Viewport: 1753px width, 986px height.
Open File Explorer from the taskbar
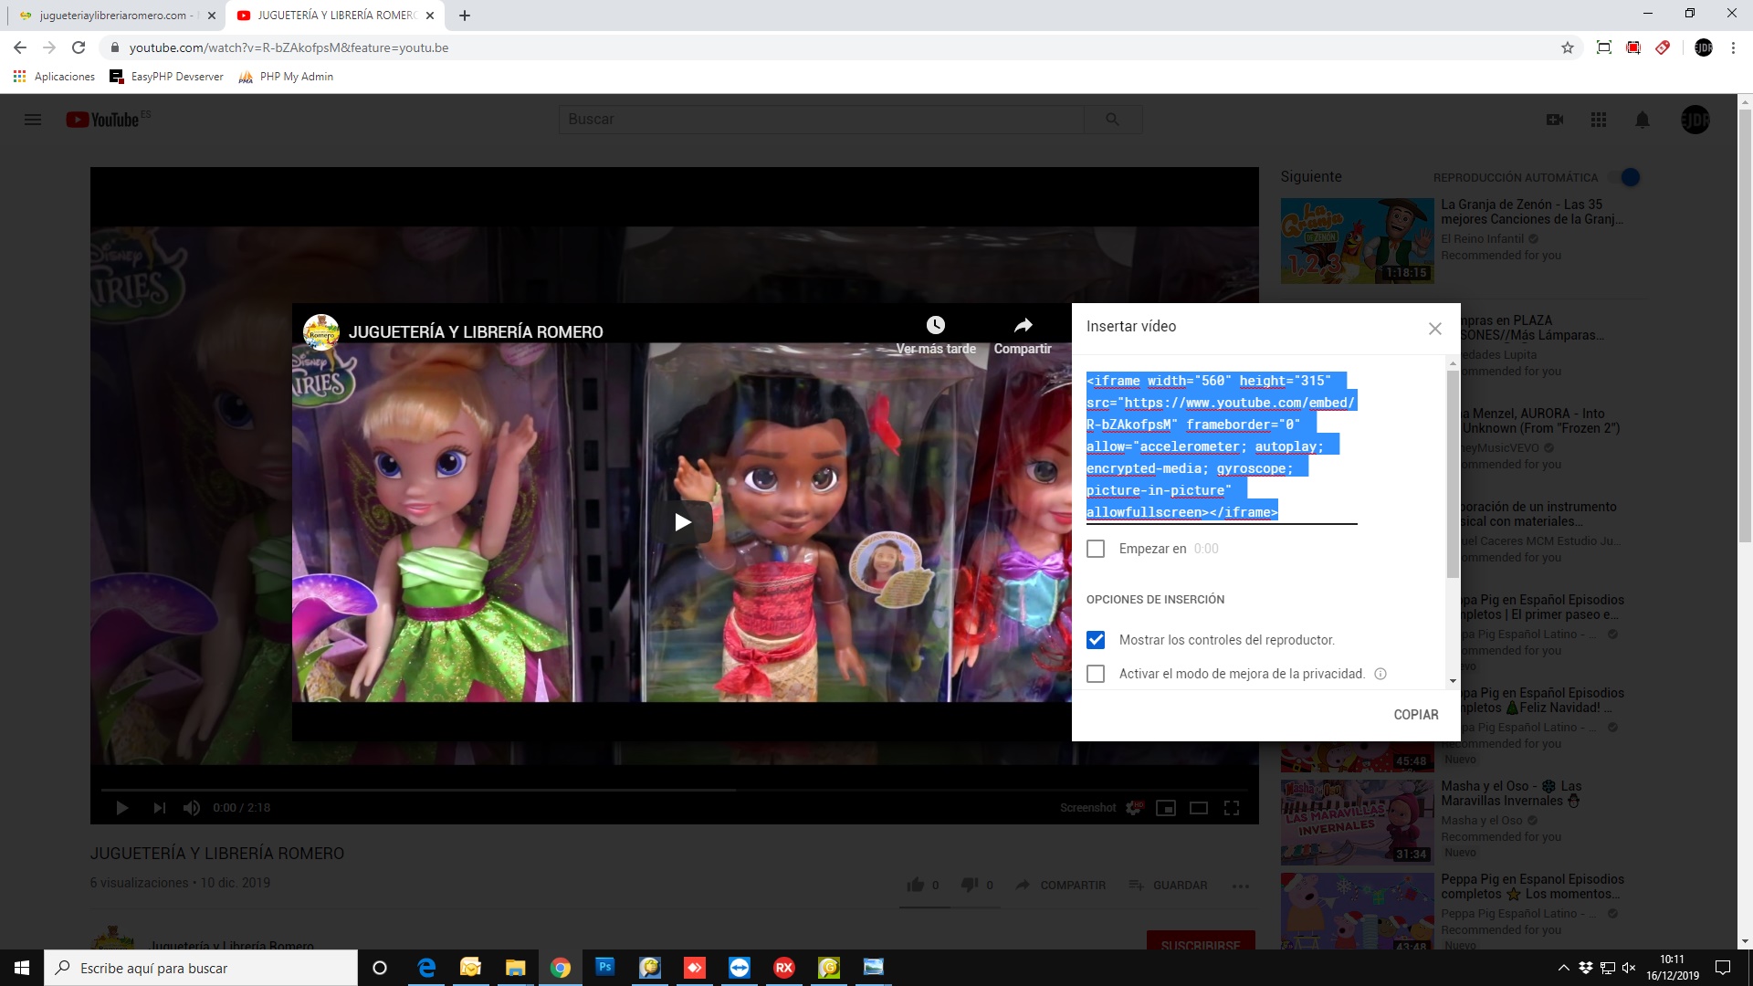click(x=516, y=968)
